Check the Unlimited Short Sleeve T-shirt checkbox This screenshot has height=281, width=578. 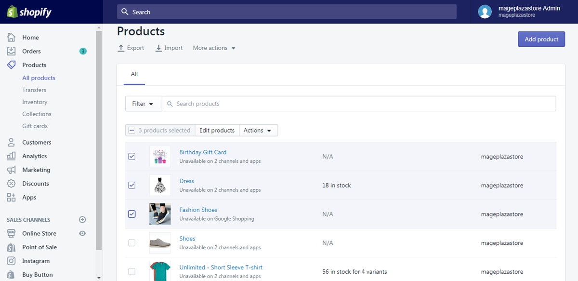coord(131,272)
